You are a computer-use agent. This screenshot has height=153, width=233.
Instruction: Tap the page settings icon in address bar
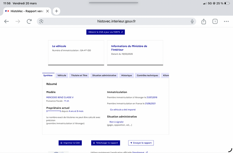click(x=41, y=21)
